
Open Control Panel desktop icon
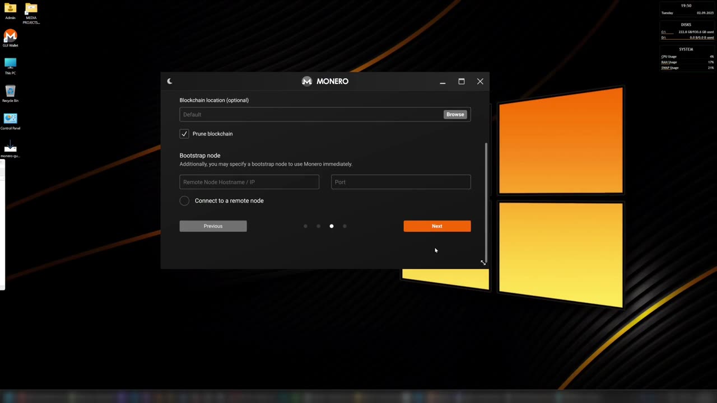10,121
